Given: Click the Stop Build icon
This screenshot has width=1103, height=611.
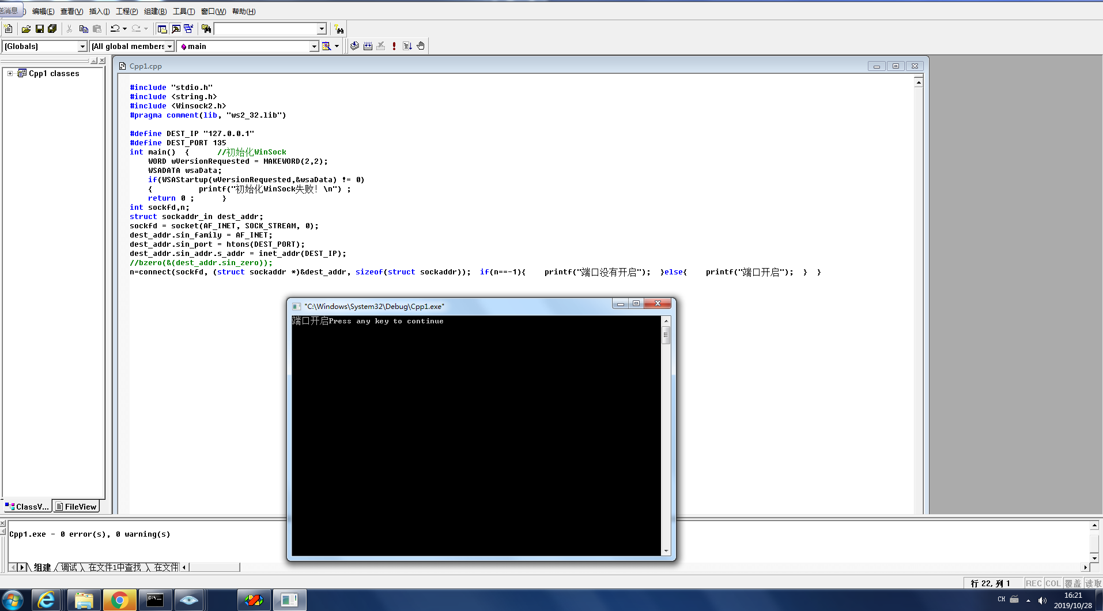Looking at the screenshot, I should click(381, 46).
